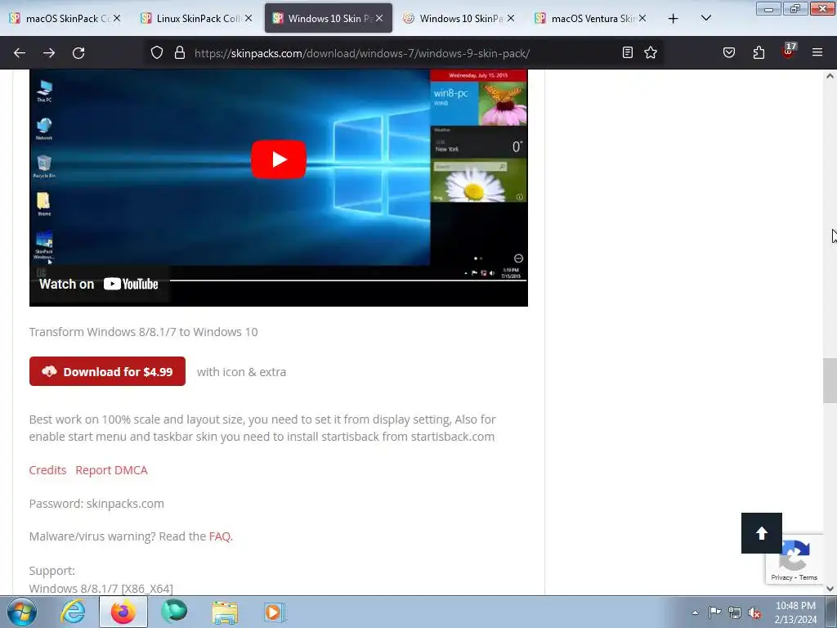Image resolution: width=837 pixels, height=628 pixels.
Task: Open reCAPTCHA Privacy link
Action: point(781,577)
